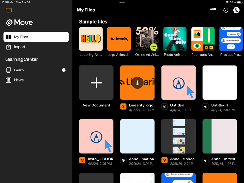Tap the Wi-Fi status icon
This screenshot has height=183, width=244.
pos(227,2)
